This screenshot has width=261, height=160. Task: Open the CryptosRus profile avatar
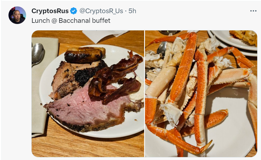[17, 15]
